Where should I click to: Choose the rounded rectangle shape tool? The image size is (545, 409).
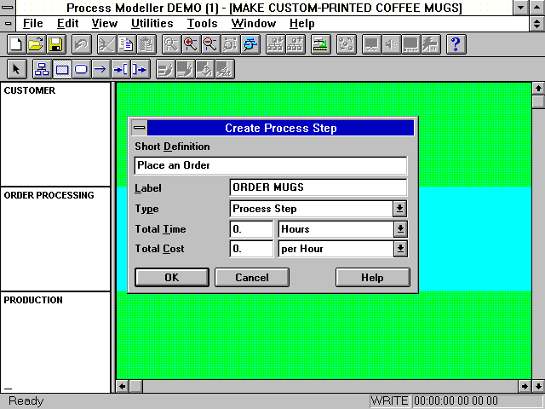(81, 69)
